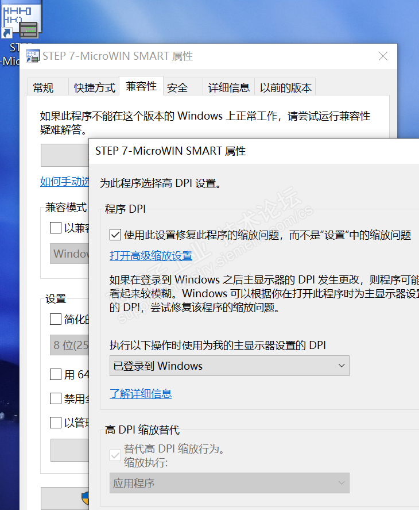
Task: Click the 如何手动选 help link in the back window
Action: pos(64,182)
